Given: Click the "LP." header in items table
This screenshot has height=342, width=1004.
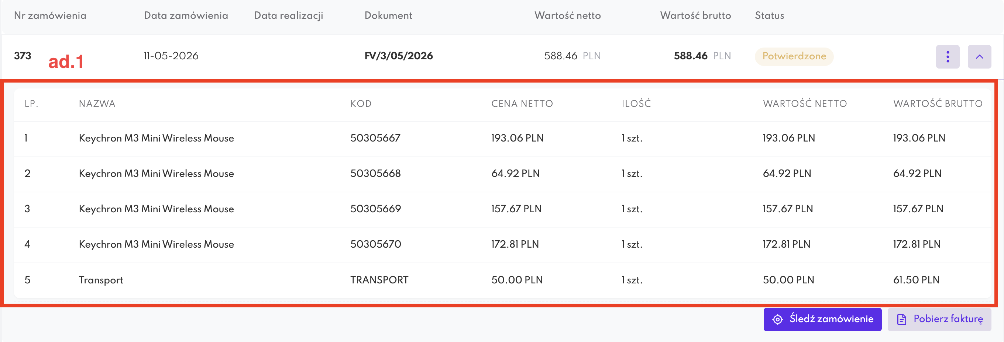Looking at the screenshot, I should coord(31,104).
